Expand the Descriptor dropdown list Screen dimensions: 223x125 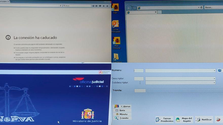(x=214, y=79)
